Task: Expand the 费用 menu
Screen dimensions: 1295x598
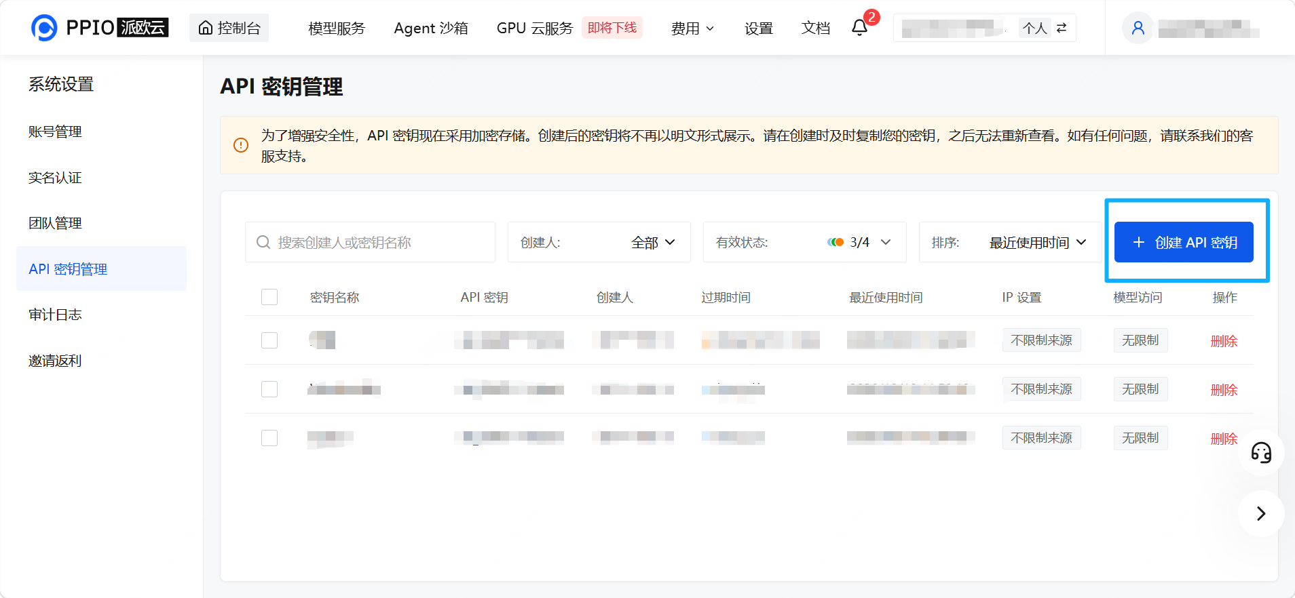Action: tap(693, 28)
